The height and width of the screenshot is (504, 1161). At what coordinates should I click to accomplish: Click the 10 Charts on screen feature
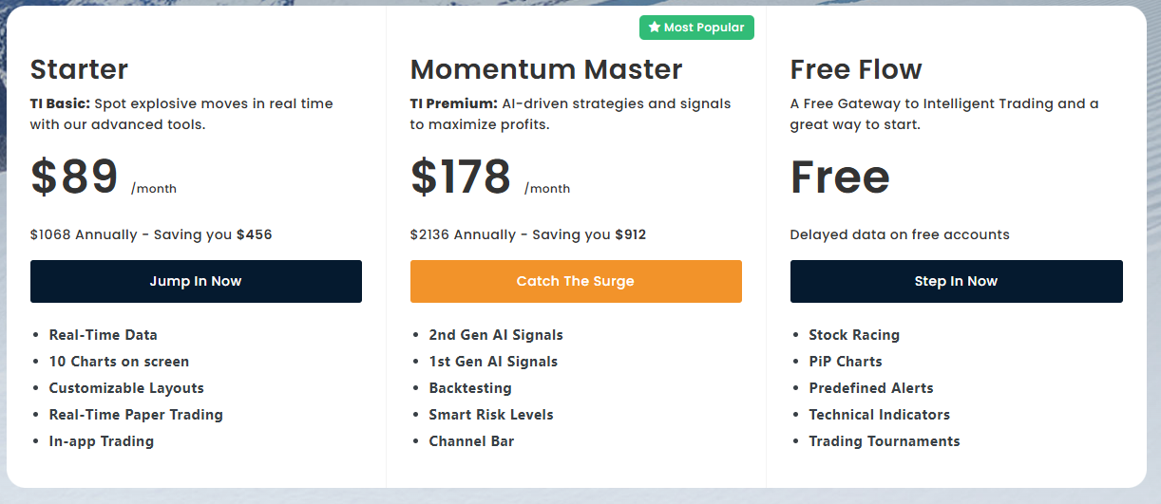coord(119,362)
